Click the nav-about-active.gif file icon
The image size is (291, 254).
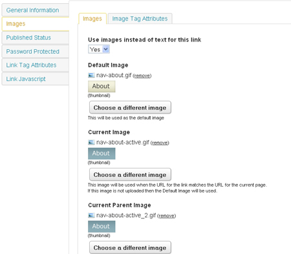tap(91, 143)
